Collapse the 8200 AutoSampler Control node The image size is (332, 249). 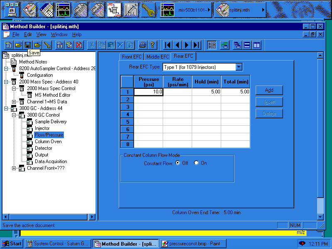(6, 68)
